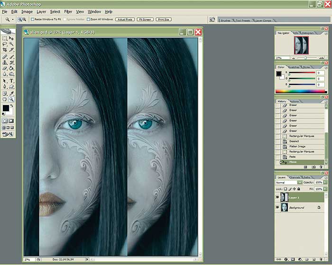Open the Fill slider arrow
The width and height of the screenshot is (332, 265).
325,189
